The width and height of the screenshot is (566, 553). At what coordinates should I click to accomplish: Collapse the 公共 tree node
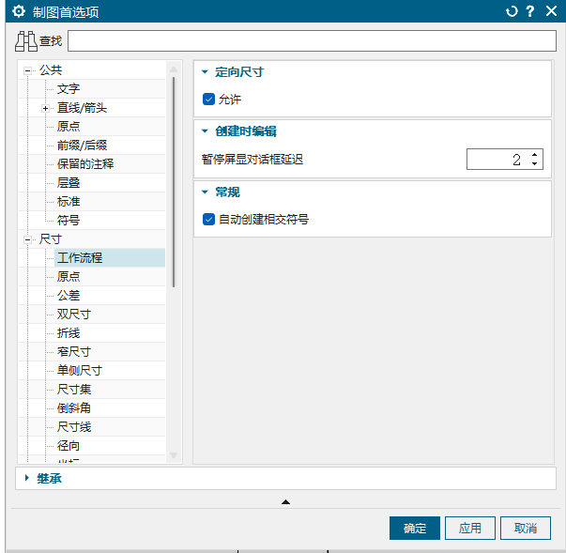point(27,70)
